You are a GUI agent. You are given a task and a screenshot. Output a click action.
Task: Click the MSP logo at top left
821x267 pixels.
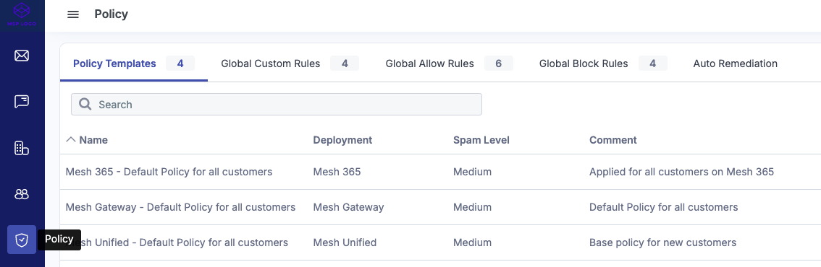pos(22,14)
